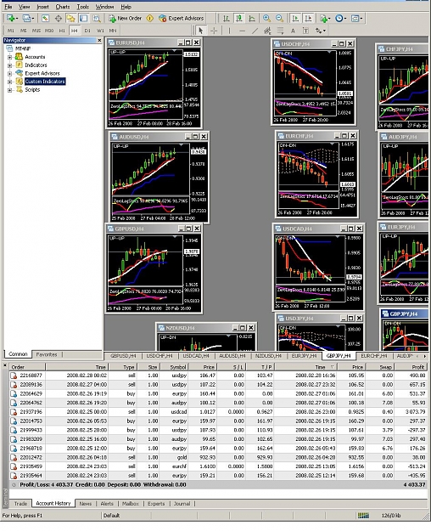Switch to line chart display

[x=252, y=19]
